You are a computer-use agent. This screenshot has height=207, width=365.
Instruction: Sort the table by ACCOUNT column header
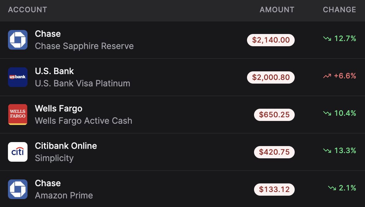click(x=27, y=9)
